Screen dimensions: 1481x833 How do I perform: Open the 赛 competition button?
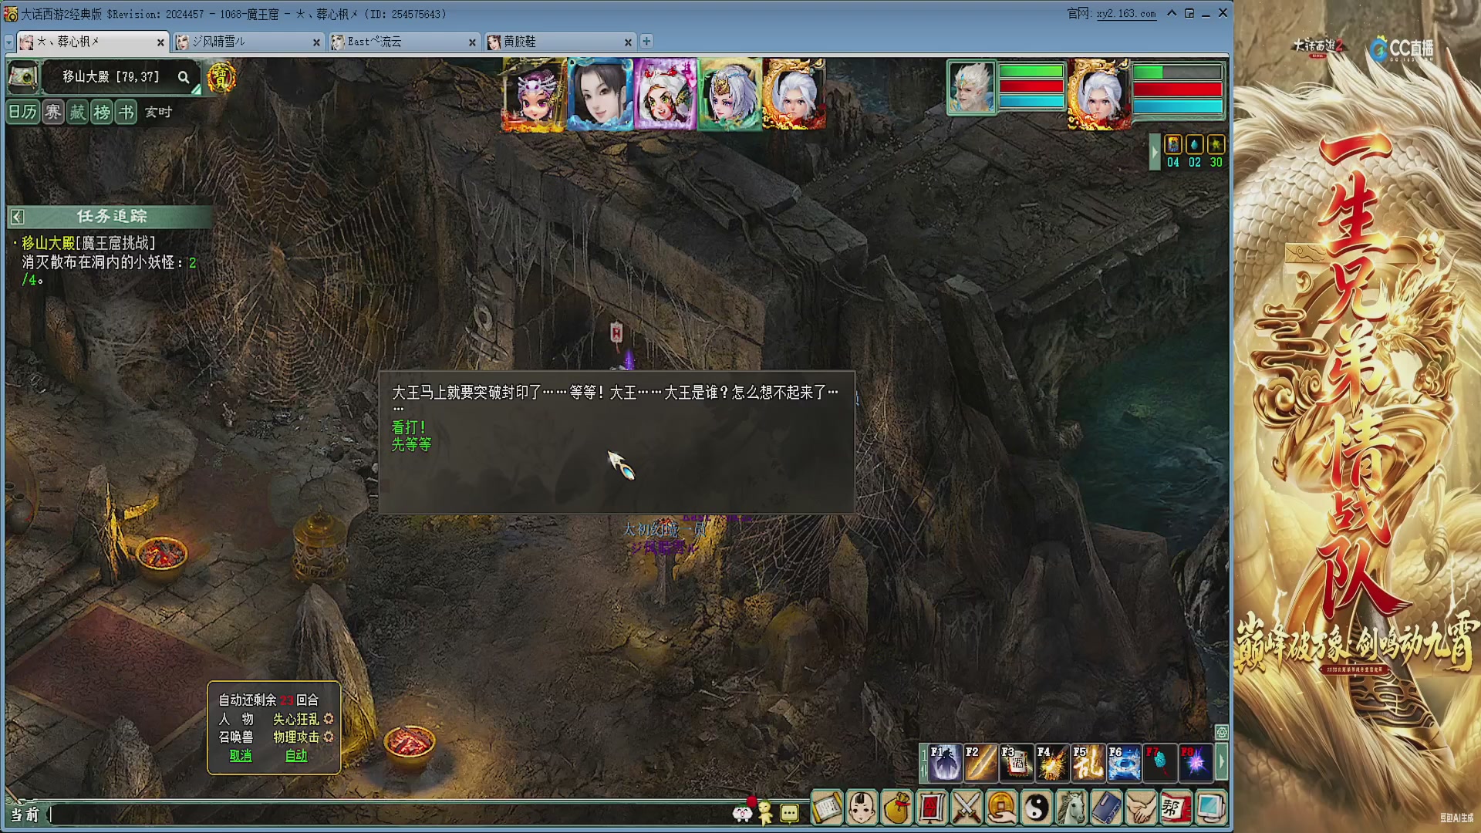[52, 113]
